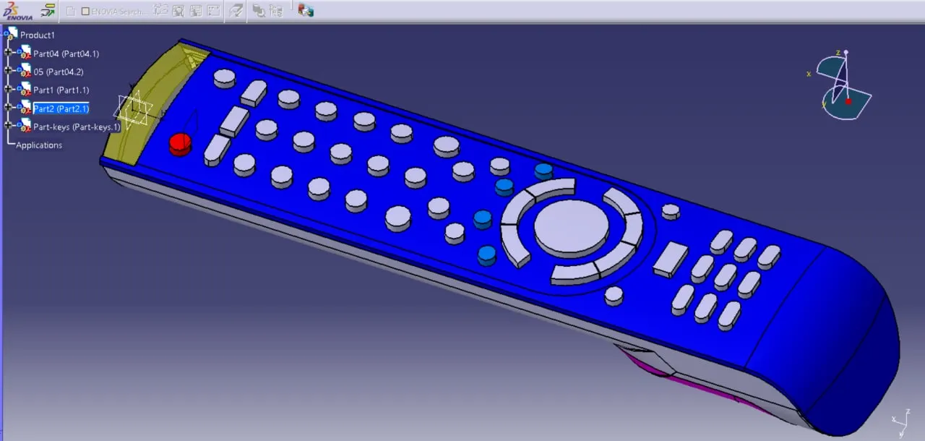Click the colorful icon at toolbar's right end
Viewport: 925px width, 441px height.
pyautogui.click(x=306, y=10)
